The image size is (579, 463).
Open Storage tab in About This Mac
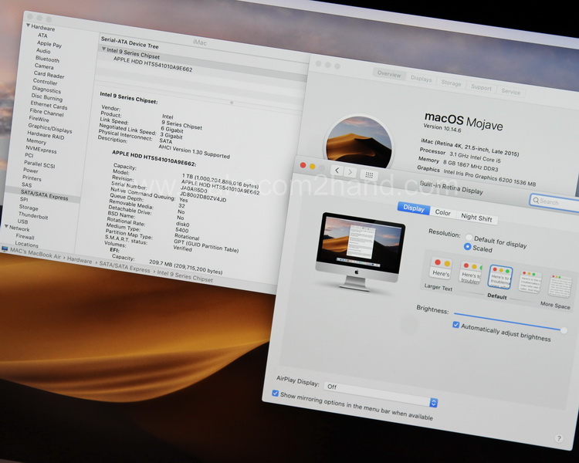coord(451,83)
